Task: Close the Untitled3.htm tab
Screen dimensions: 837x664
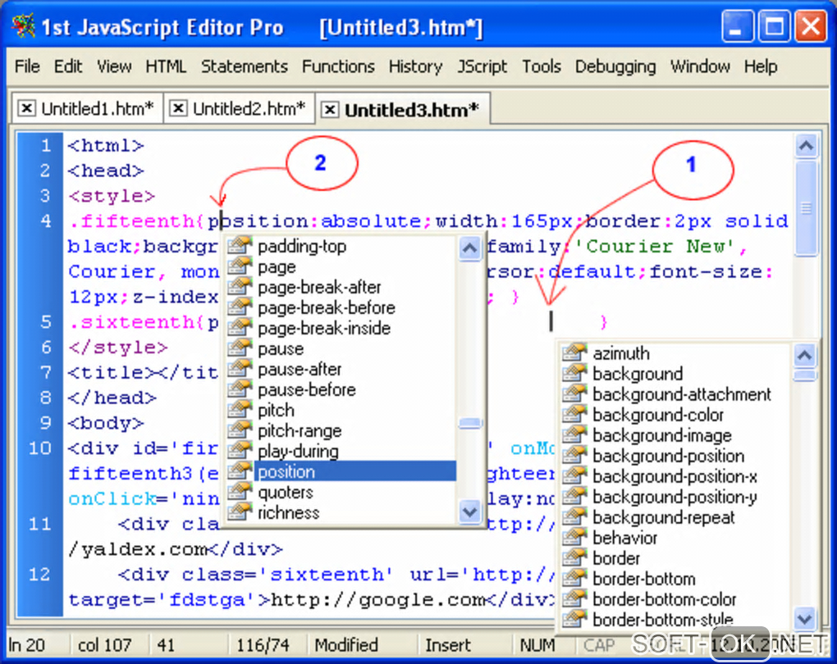Action: [x=330, y=110]
